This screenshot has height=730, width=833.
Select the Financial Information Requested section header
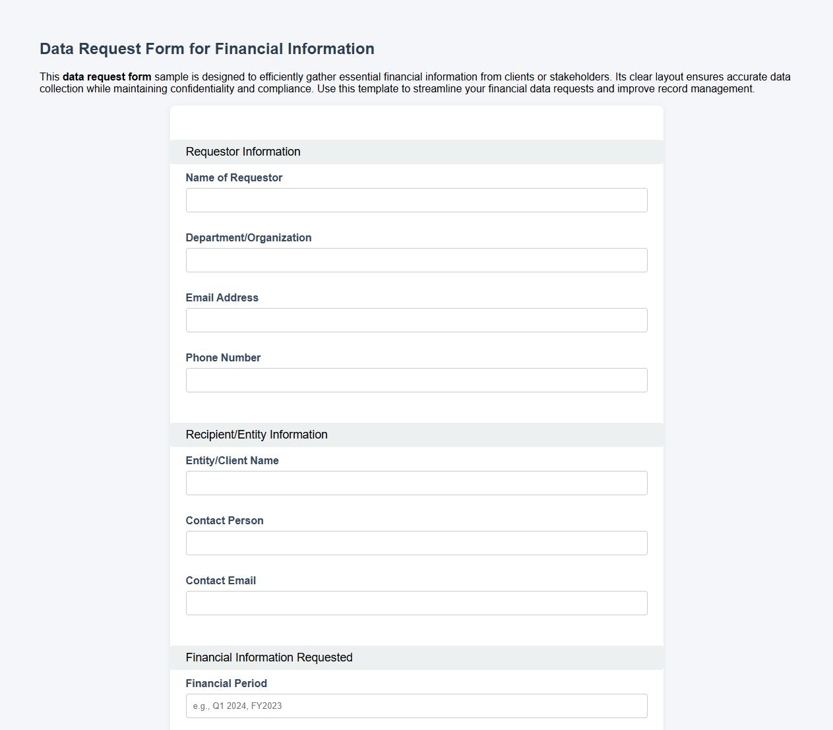[269, 657]
